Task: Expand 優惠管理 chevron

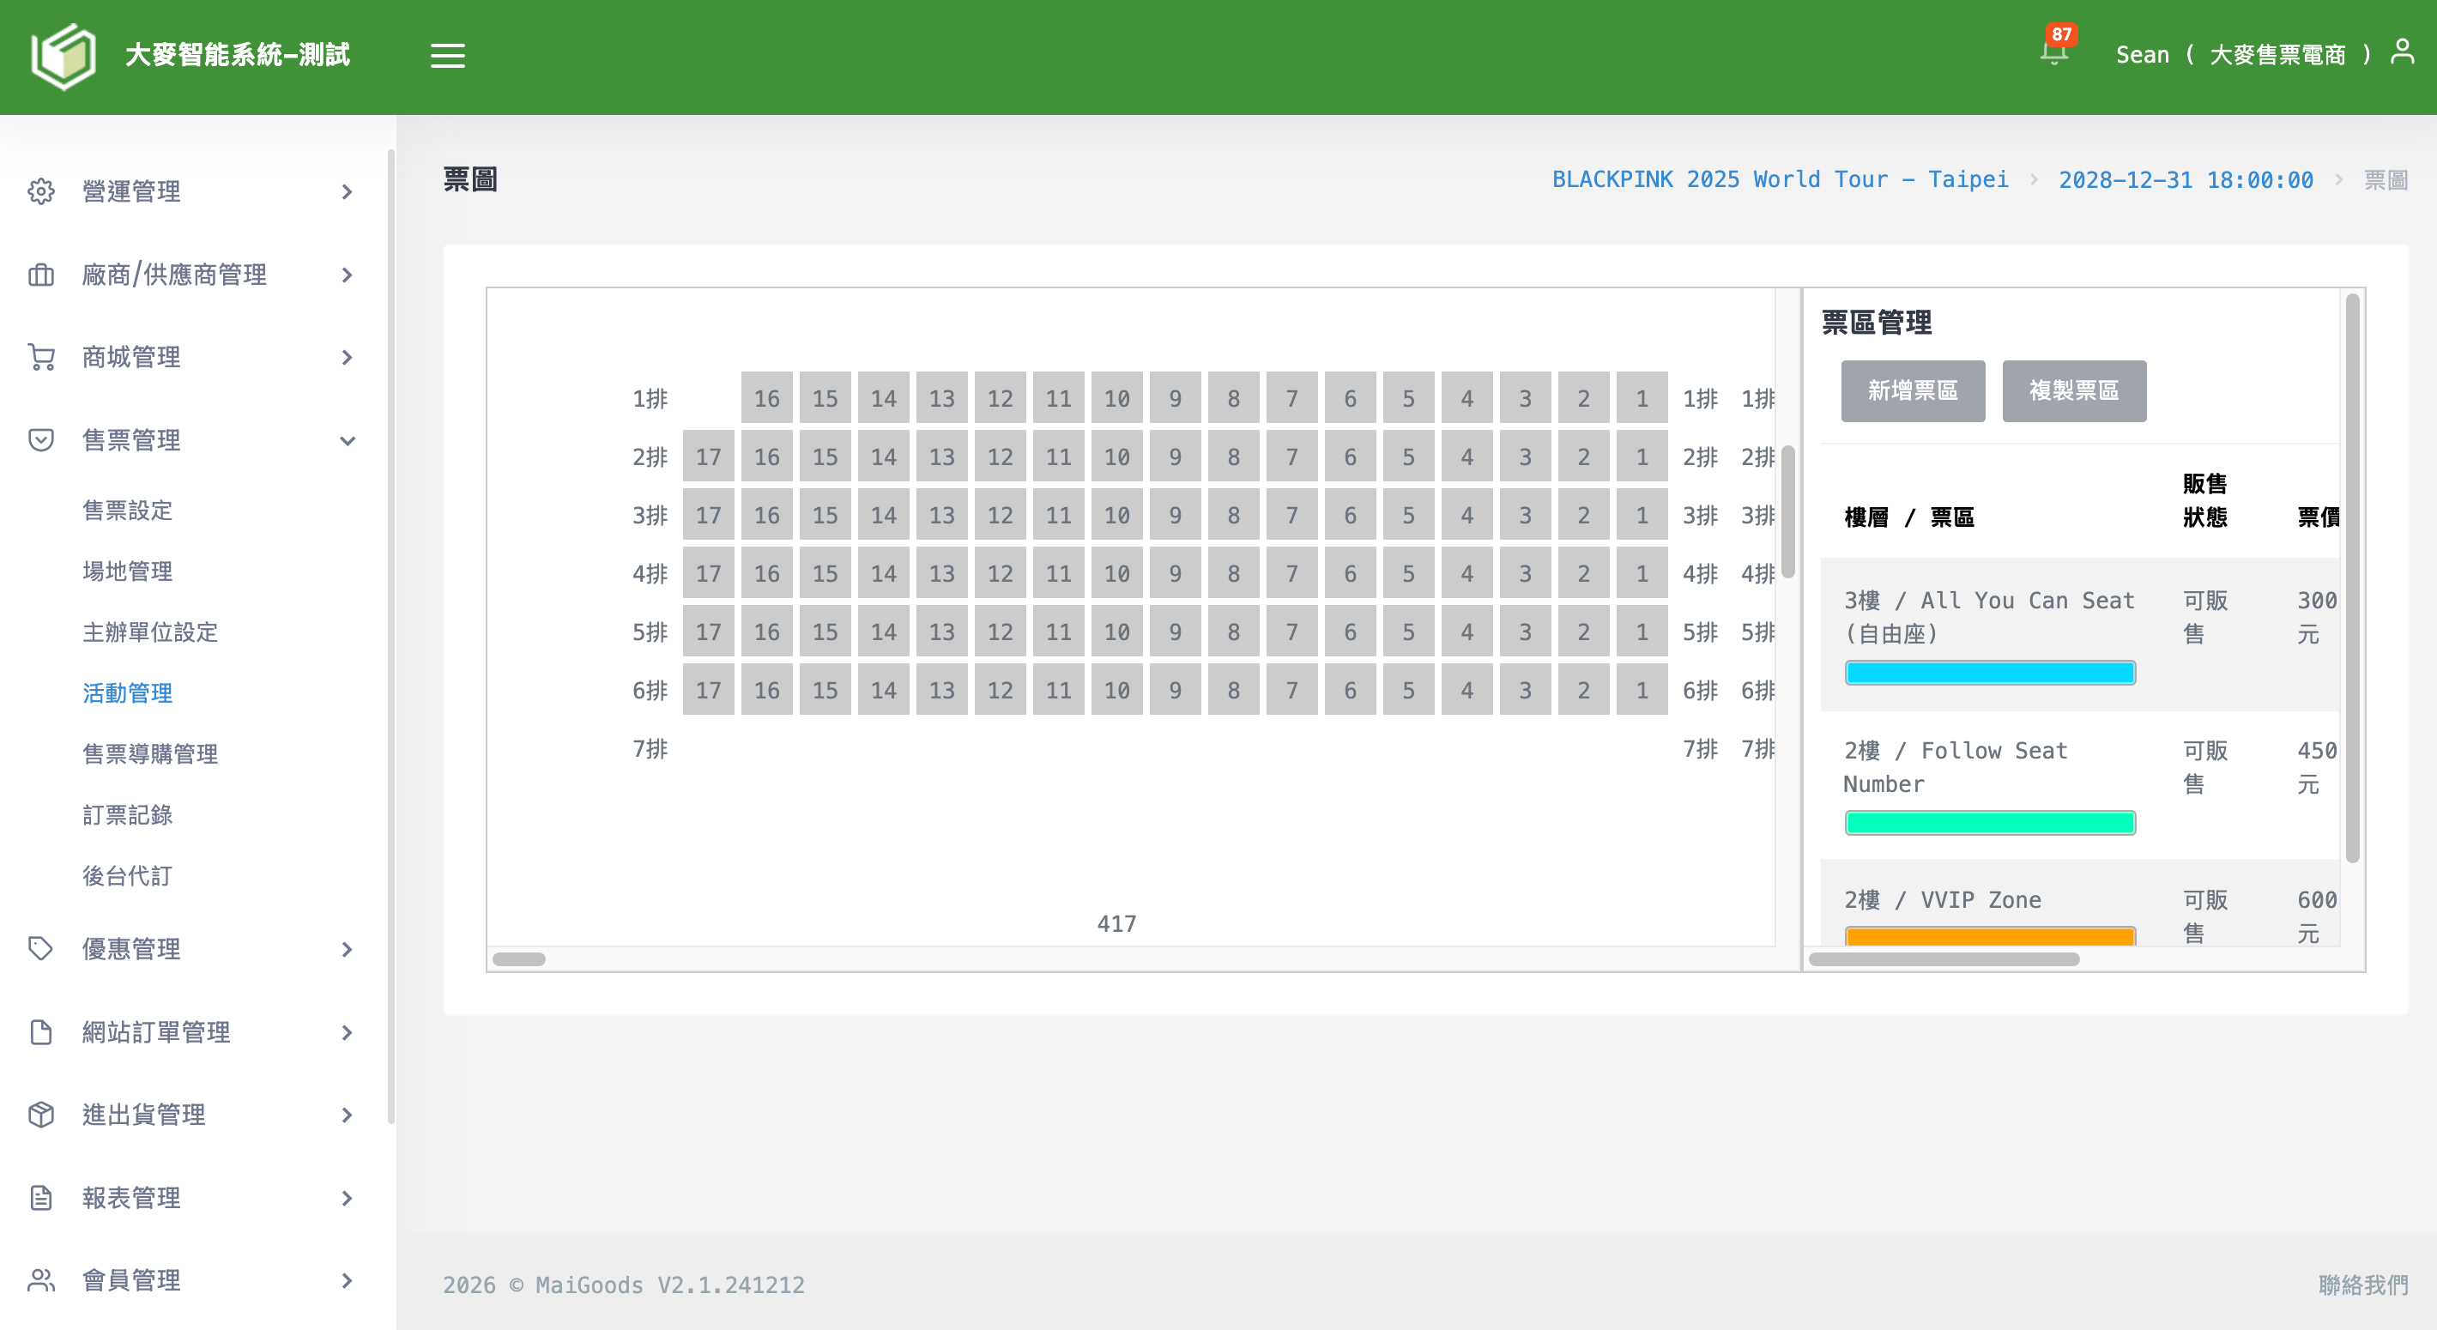Action: [348, 949]
